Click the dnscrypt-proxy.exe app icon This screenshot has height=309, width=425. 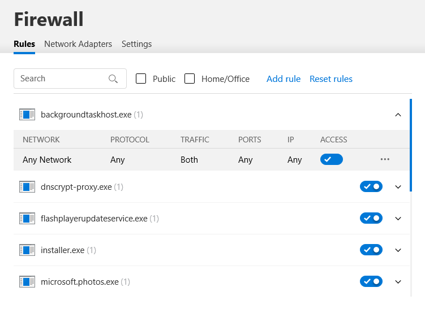tap(27, 187)
